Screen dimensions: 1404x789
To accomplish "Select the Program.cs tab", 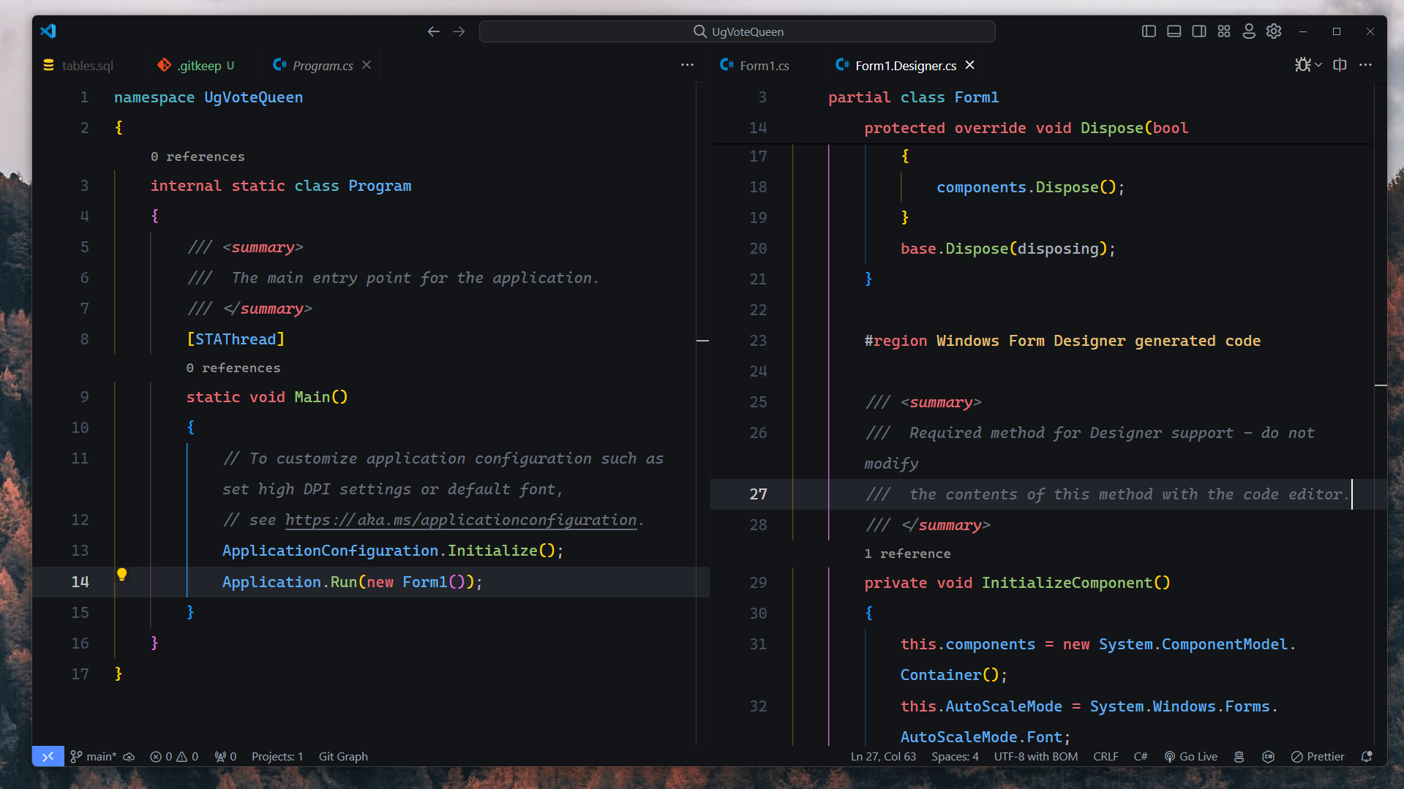I will click(323, 65).
